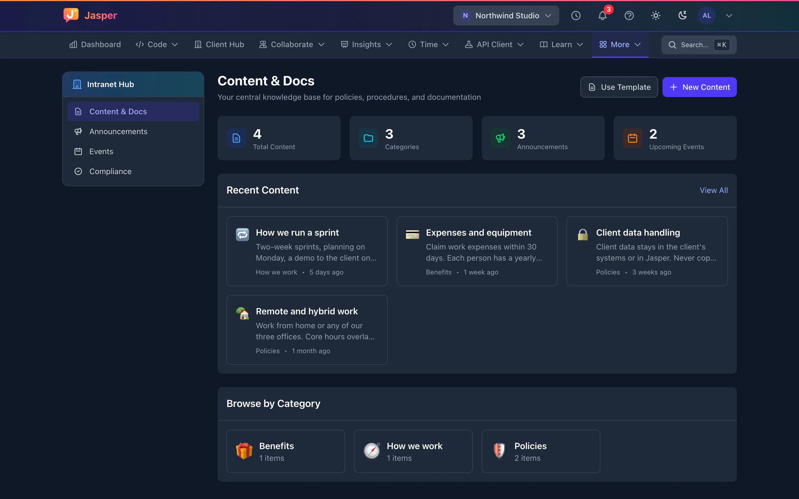Expand the Time menu

point(429,45)
